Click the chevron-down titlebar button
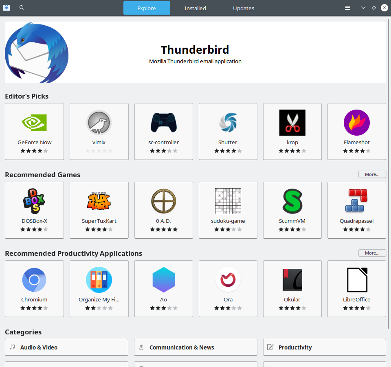The height and width of the screenshot is (367, 391). click(x=363, y=8)
